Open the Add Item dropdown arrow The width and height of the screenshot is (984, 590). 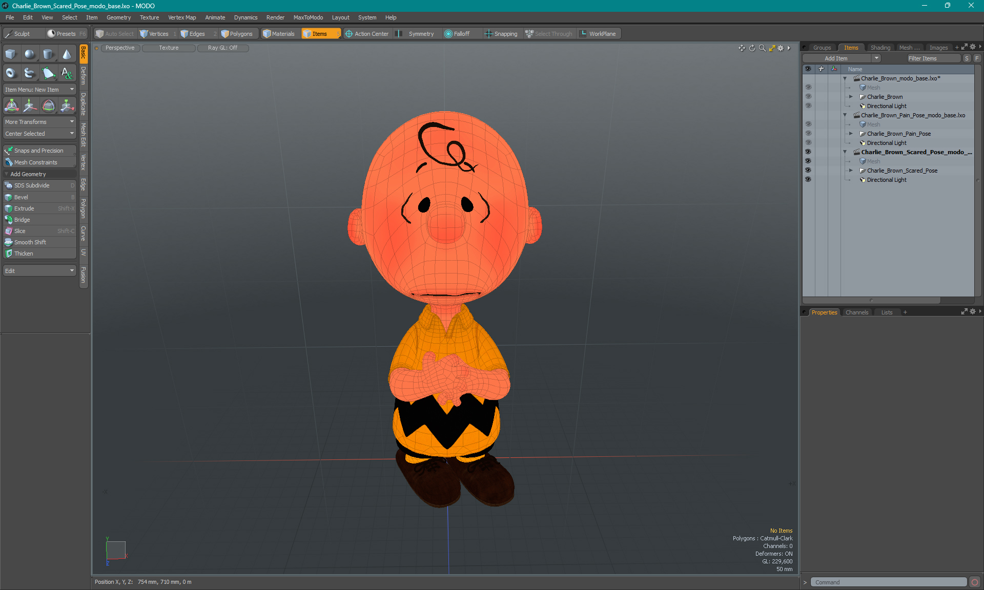877,58
